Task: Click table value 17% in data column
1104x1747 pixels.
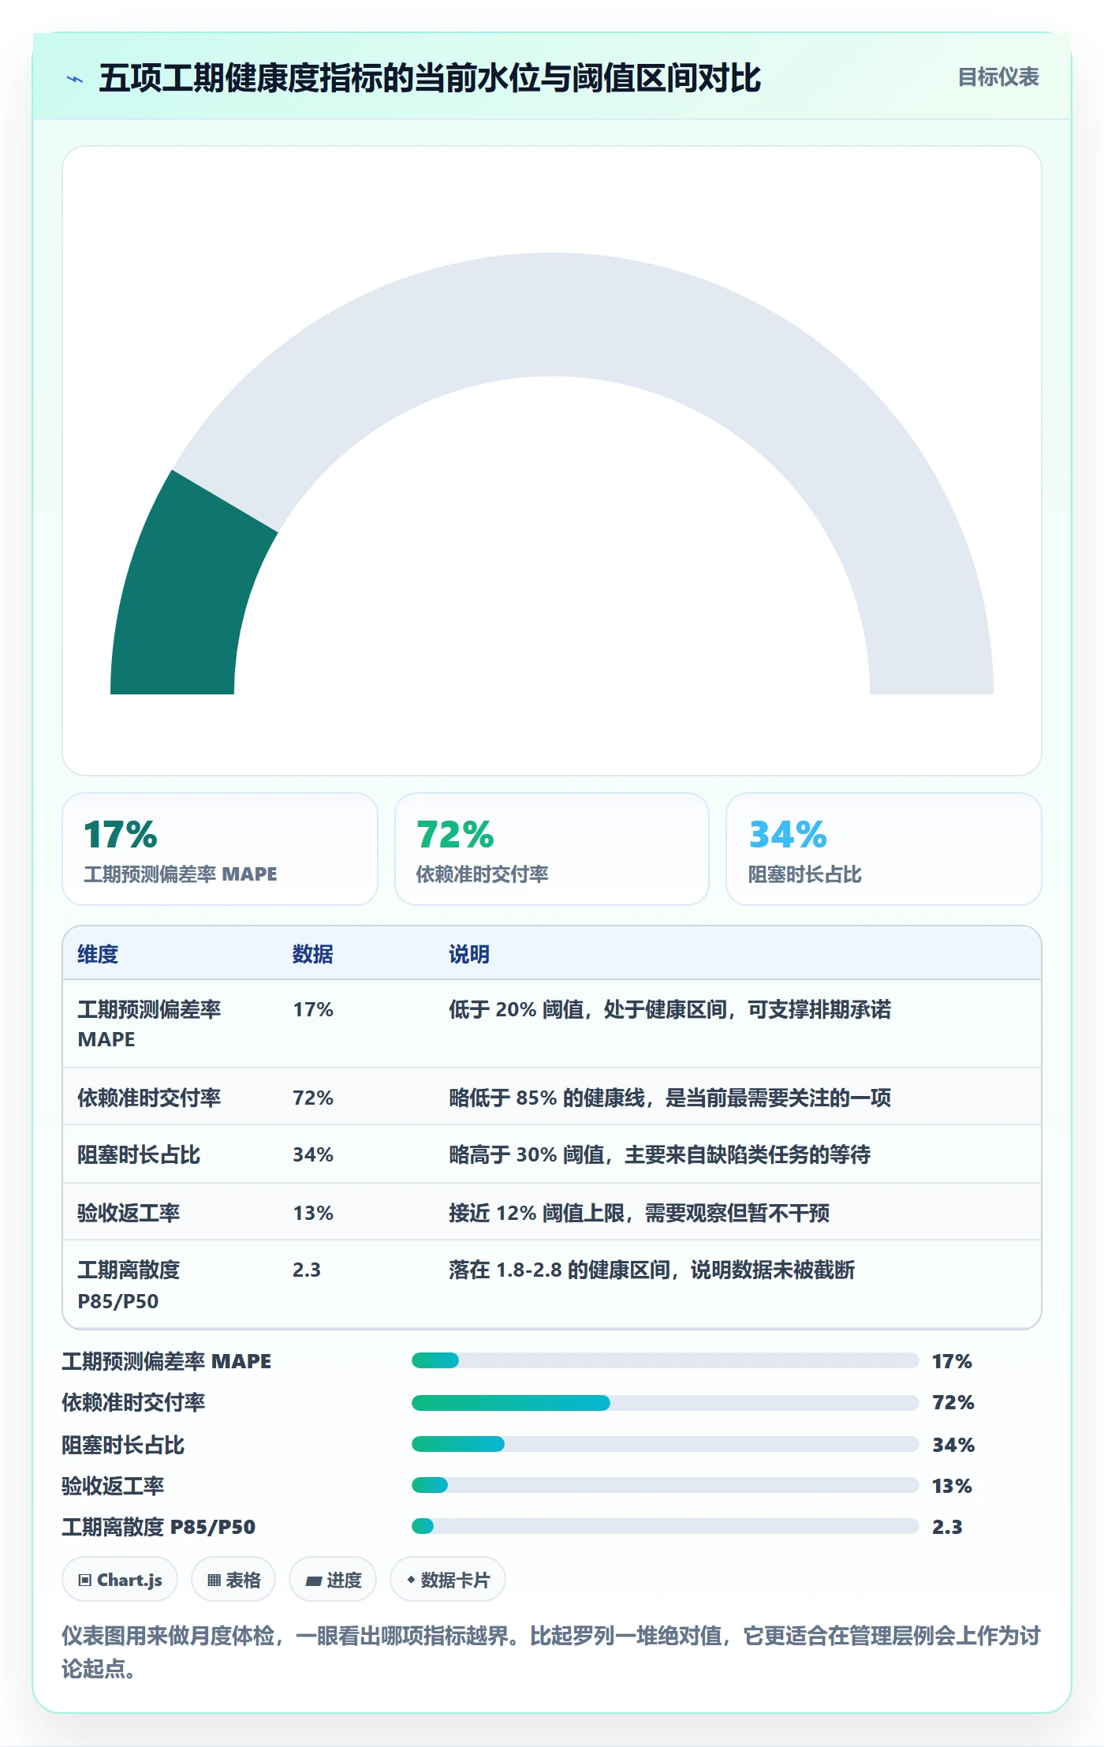Action: coord(313,1009)
